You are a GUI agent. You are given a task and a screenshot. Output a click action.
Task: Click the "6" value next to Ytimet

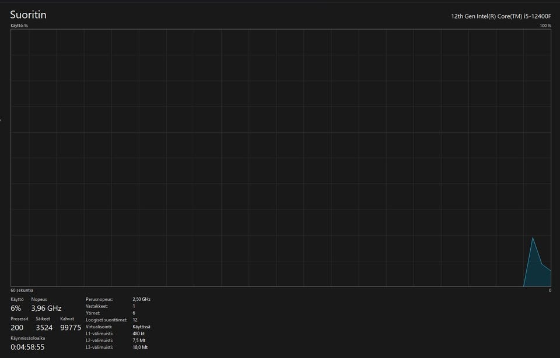pyautogui.click(x=134, y=313)
